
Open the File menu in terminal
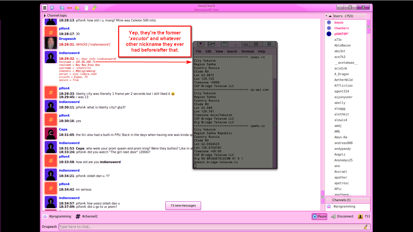pos(199,51)
